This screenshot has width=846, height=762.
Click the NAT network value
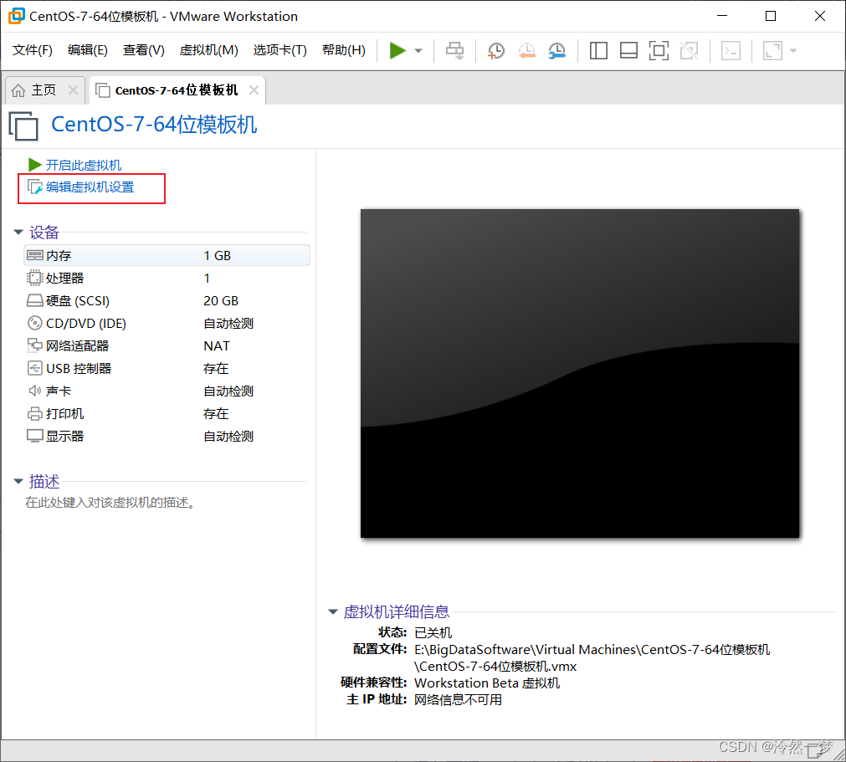pyautogui.click(x=217, y=346)
